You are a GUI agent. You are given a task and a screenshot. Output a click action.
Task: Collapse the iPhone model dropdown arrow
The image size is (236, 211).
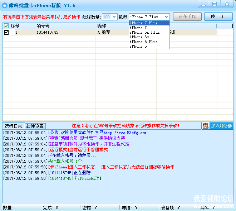[x=166, y=17]
